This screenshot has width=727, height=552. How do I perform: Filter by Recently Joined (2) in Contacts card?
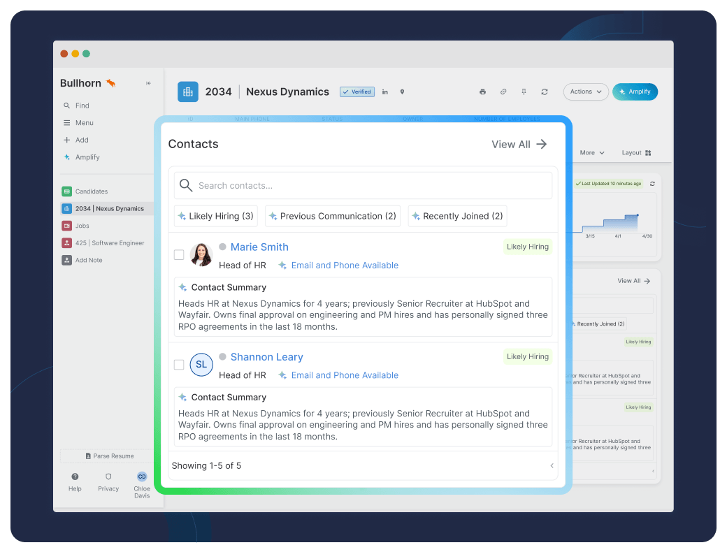[x=458, y=216]
